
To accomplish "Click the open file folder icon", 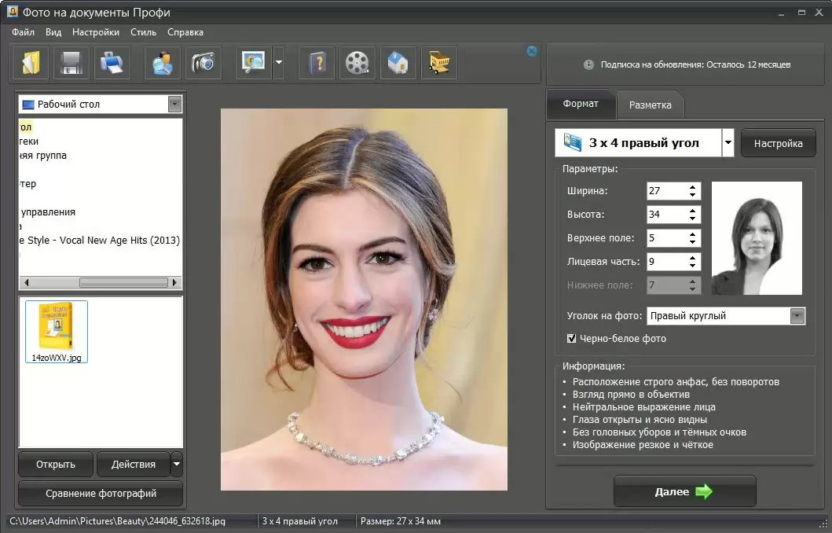I will [x=31, y=63].
